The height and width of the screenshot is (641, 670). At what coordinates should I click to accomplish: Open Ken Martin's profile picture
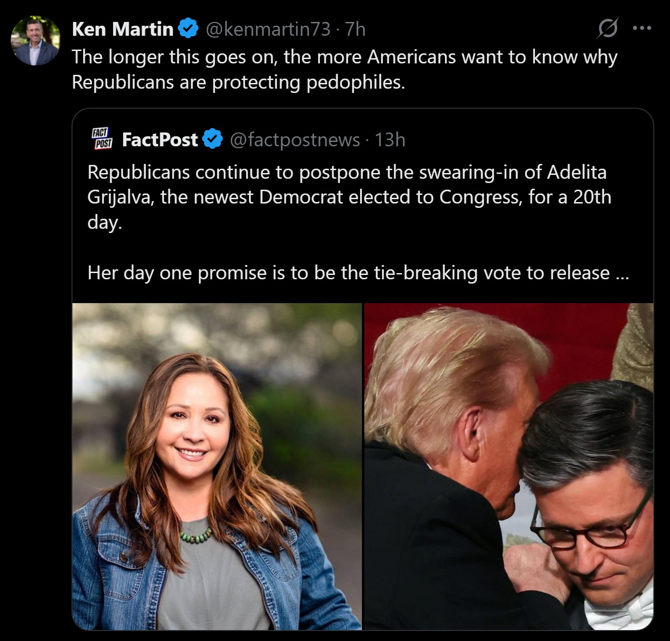pos(36,41)
